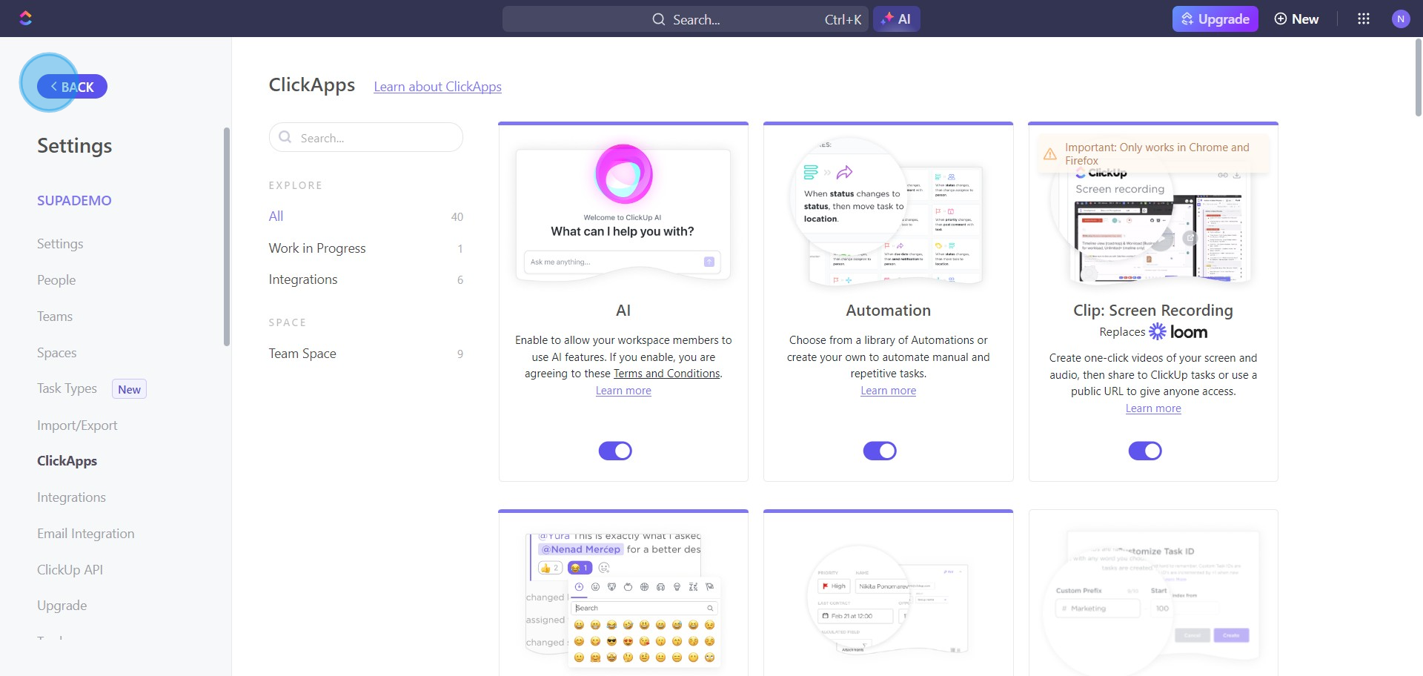The width and height of the screenshot is (1423, 676).
Task: Click the Customize Task ID card preview
Action: point(1153,600)
